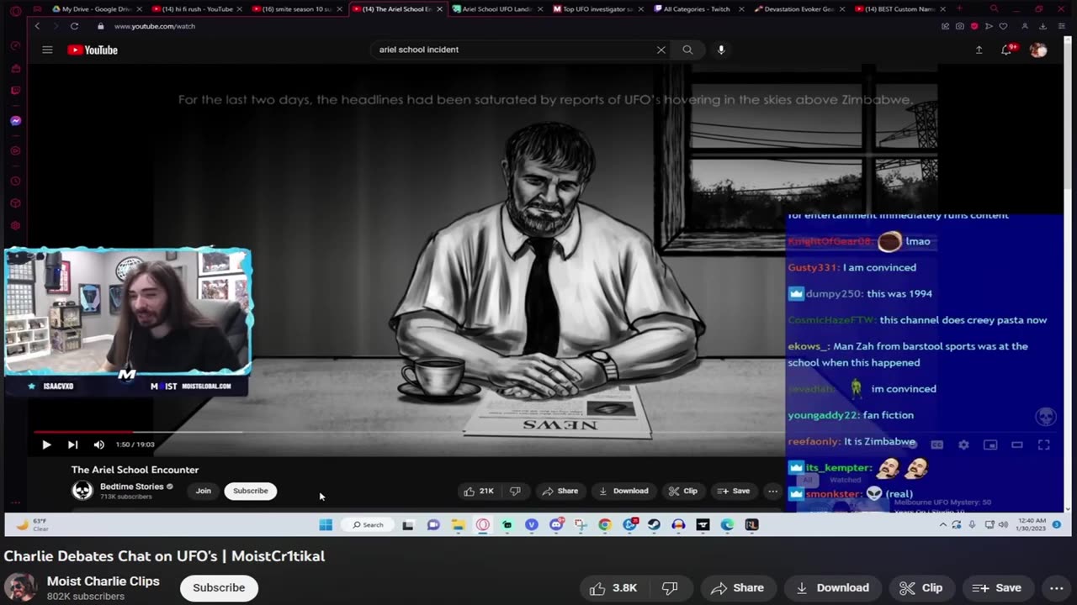Screen dimensions: 1077x605
Task: Subscribe to Bedtime Stories channel
Action: coord(250,491)
